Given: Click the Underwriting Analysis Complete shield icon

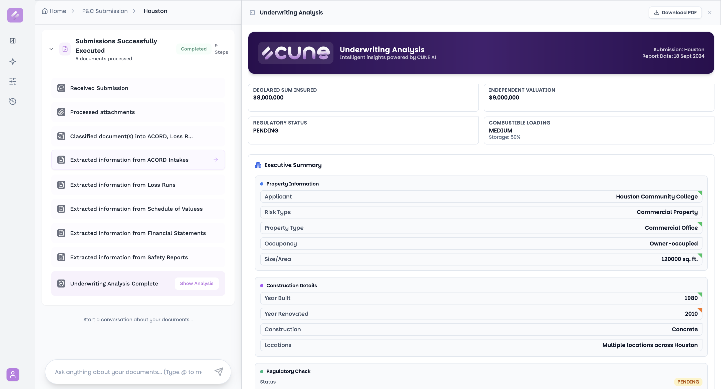Looking at the screenshot, I should click(x=61, y=283).
